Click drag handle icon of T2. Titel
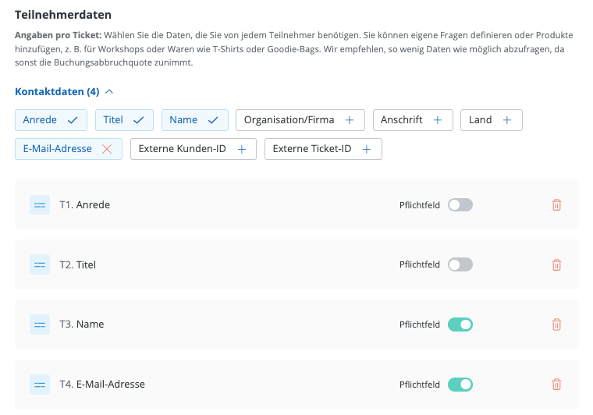The image size is (593, 415). coord(40,264)
